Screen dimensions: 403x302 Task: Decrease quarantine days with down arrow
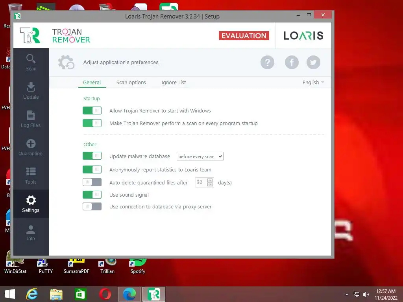pos(210,185)
